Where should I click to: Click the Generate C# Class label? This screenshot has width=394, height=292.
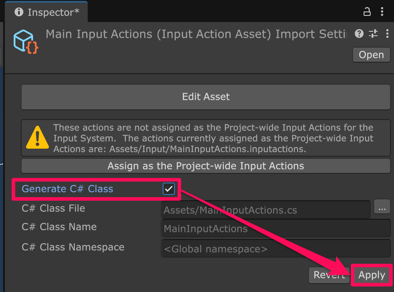[x=67, y=189]
